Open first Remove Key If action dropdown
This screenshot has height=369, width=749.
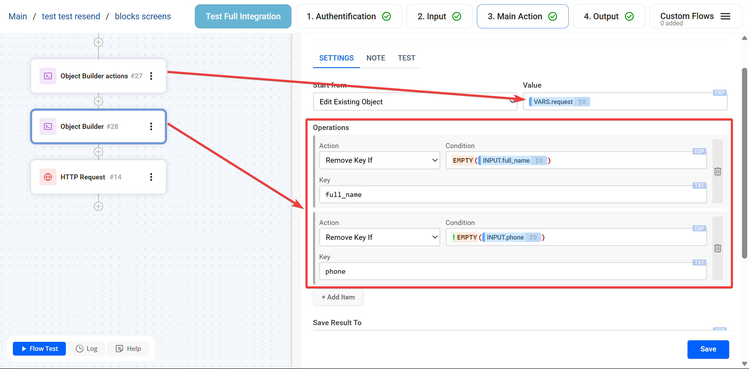point(379,160)
